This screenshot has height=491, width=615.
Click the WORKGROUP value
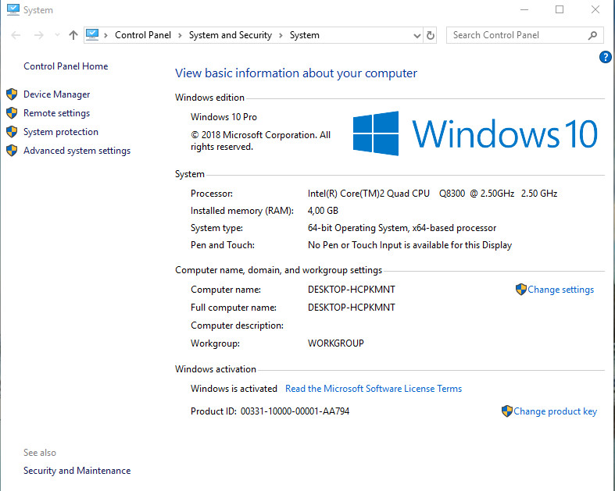(x=336, y=343)
